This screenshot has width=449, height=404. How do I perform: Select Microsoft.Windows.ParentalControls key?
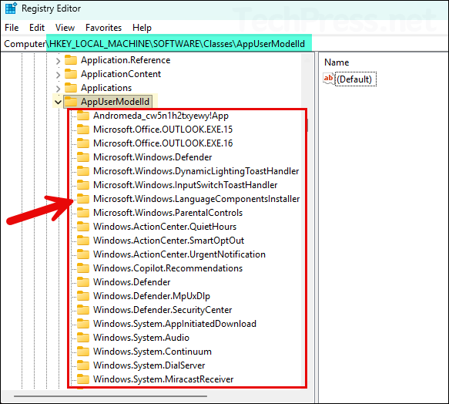[168, 213]
